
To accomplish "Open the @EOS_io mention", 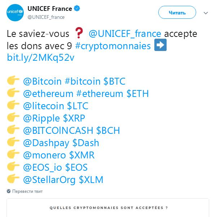I will [43, 167].
